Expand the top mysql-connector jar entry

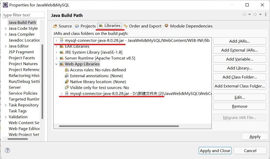(56, 41)
